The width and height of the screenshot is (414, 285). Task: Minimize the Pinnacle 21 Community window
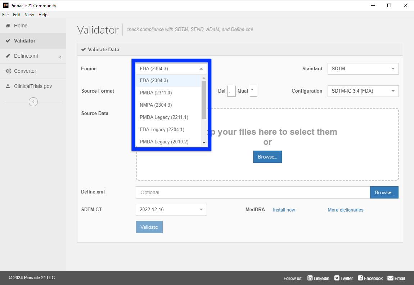[x=373, y=5]
